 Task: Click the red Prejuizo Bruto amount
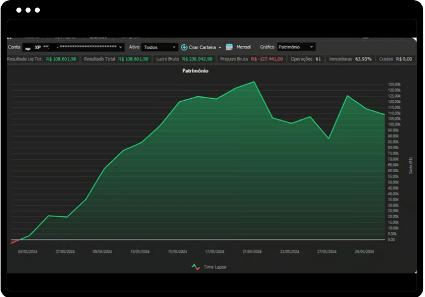point(267,59)
